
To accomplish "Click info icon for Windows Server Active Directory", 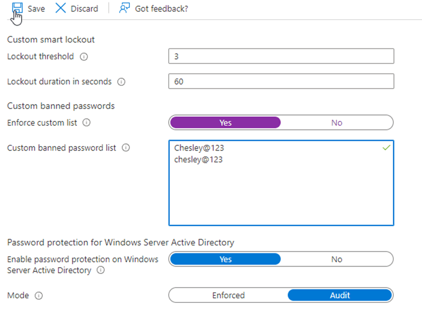I will [101, 271].
